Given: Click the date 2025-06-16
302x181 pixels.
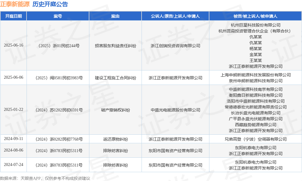Looking at the screenshot, I should click(14, 45).
